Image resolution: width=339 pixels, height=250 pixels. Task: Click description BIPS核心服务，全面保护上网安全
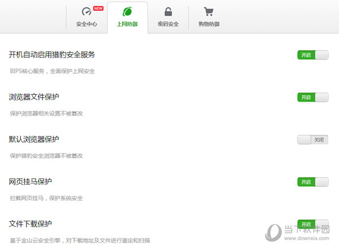[53, 71]
